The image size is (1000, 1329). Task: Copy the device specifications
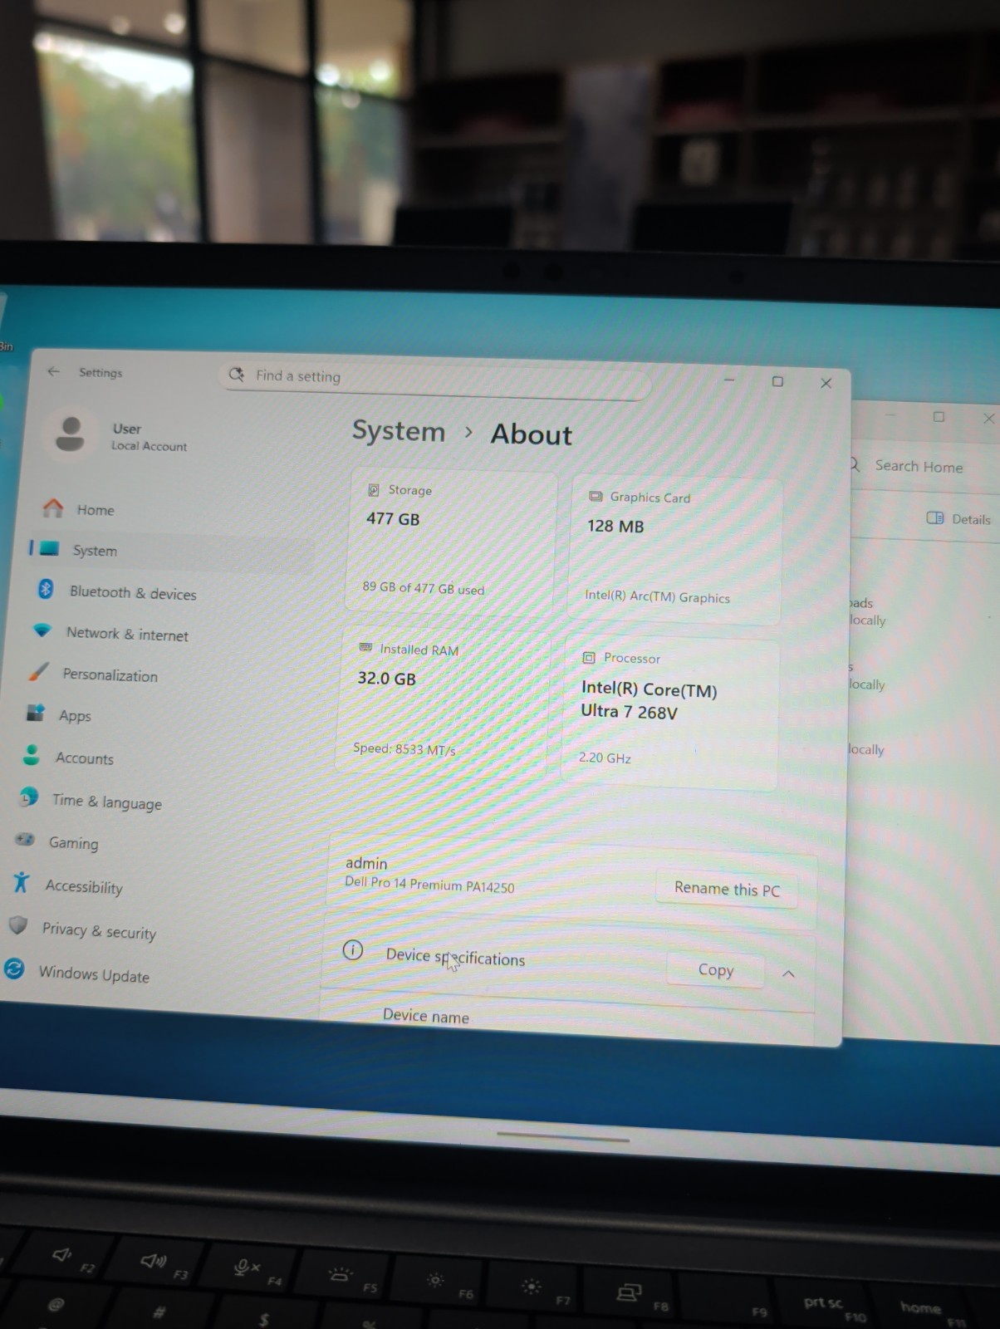click(715, 969)
